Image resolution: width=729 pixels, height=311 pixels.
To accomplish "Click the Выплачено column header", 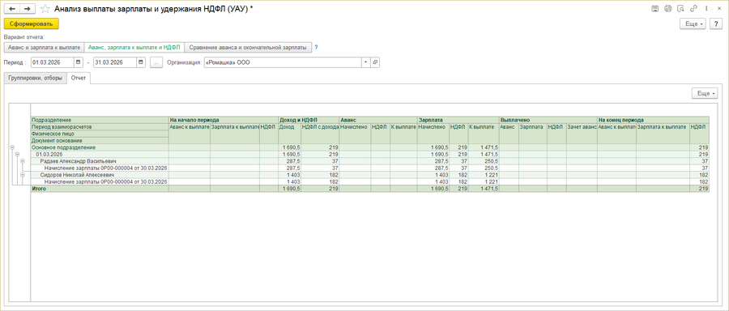I will tap(548, 120).
